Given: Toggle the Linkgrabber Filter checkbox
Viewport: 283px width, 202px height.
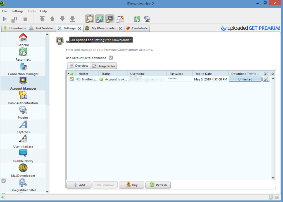Looking at the screenshot, I should pos(3,181).
